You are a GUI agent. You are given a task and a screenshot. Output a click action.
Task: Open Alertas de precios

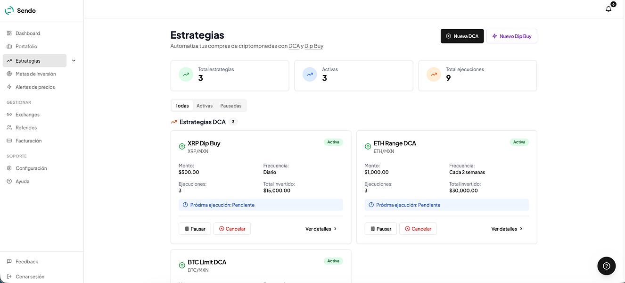coord(35,87)
